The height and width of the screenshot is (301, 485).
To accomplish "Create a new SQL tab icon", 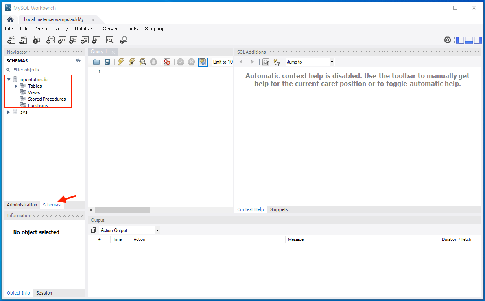I will pyautogui.click(x=11, y=40).
